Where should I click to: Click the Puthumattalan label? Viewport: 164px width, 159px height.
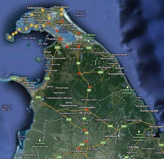coord(100,53)
